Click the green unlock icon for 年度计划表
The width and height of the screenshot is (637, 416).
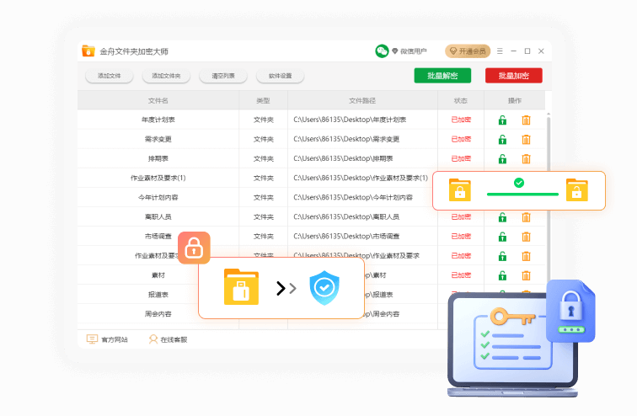click(x=502, y=120)
